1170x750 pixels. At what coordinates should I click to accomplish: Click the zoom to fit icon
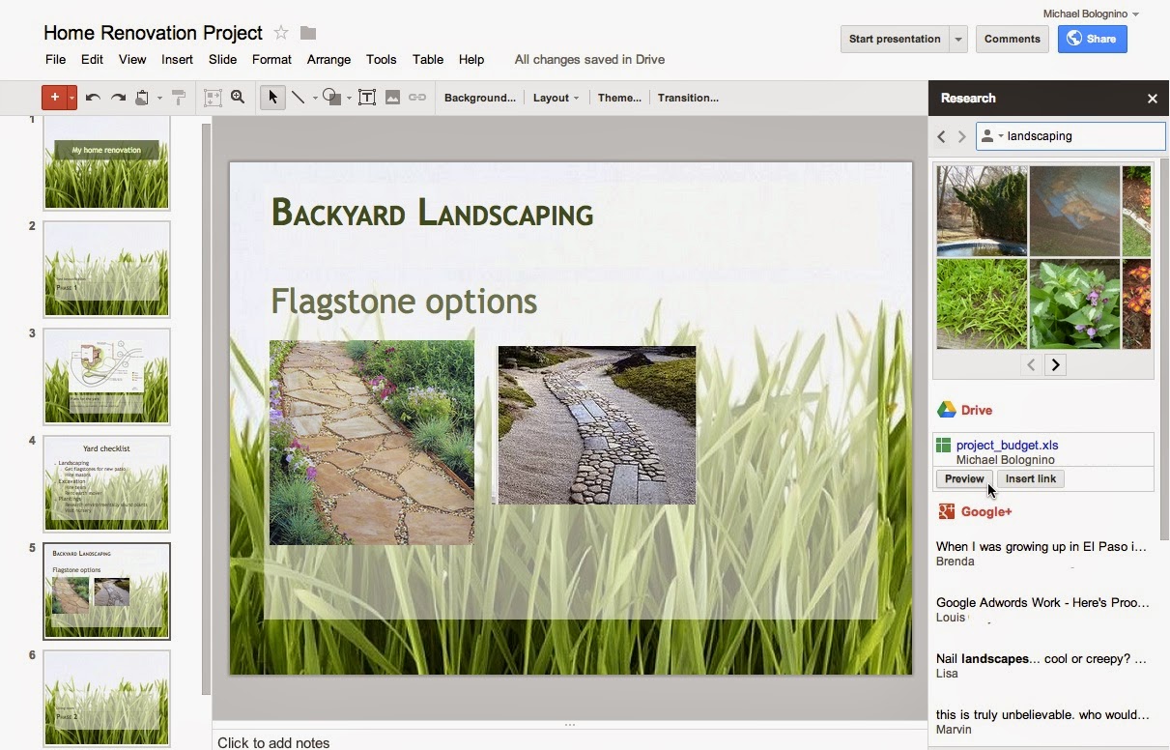213,98
